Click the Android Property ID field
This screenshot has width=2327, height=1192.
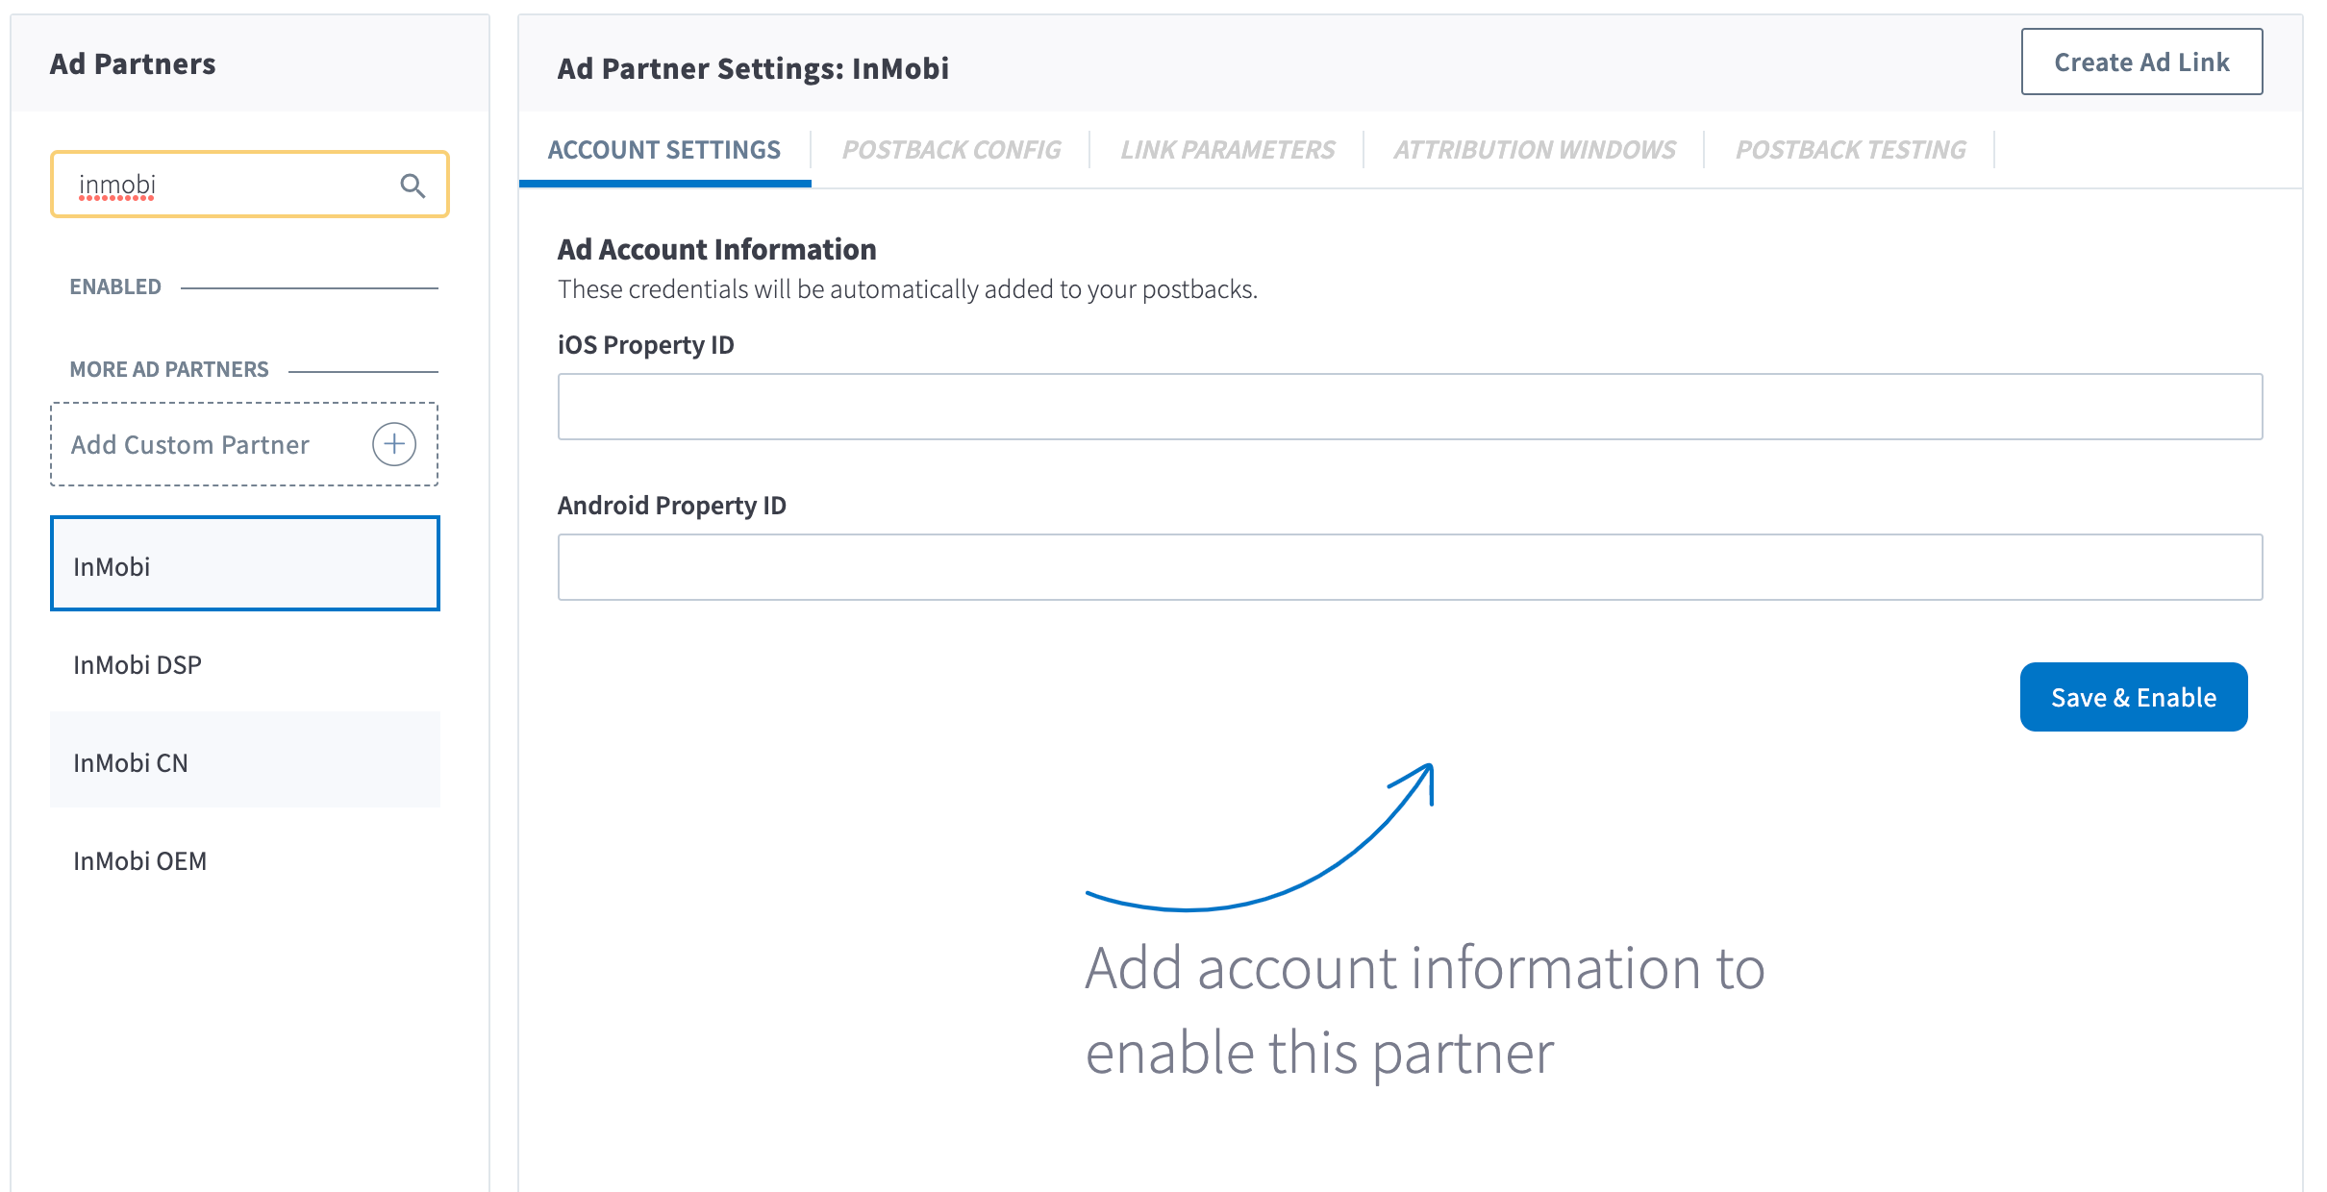pos(1409,567)
